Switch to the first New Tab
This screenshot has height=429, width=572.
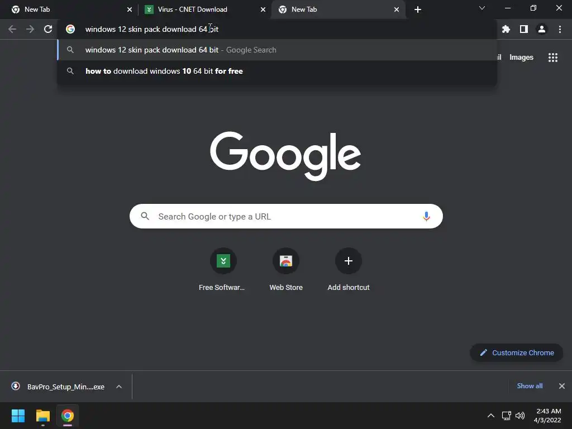(69, 9)
